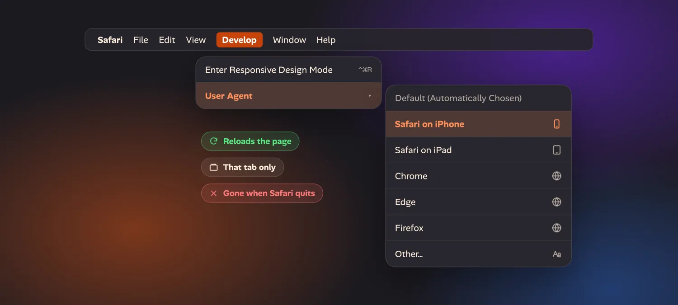Click the iPad tablet icon
Image resolution: width=678 pixels, height=305 pixels.
557,150
